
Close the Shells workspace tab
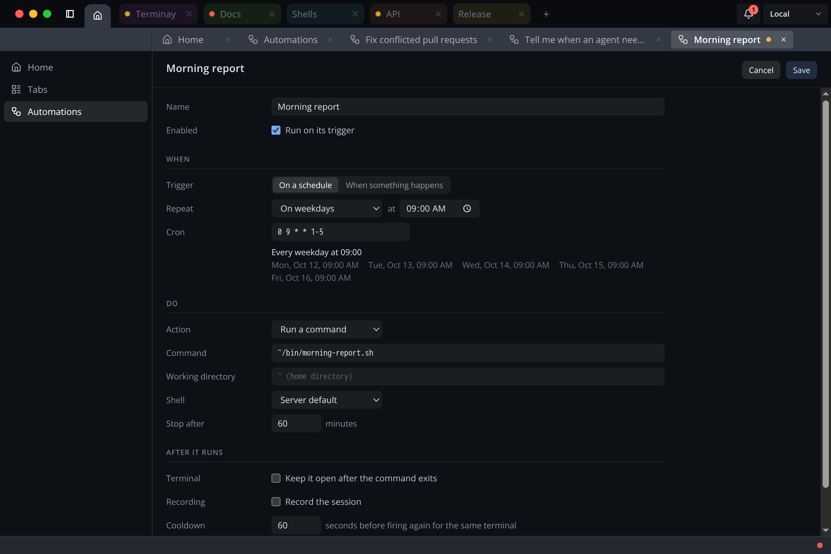coord(355,14)
